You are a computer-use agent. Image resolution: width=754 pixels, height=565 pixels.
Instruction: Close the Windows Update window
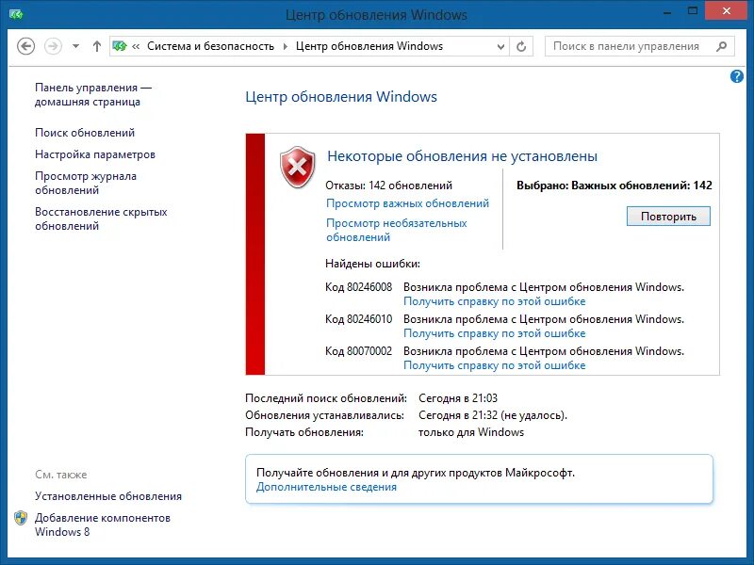point(726,10)
